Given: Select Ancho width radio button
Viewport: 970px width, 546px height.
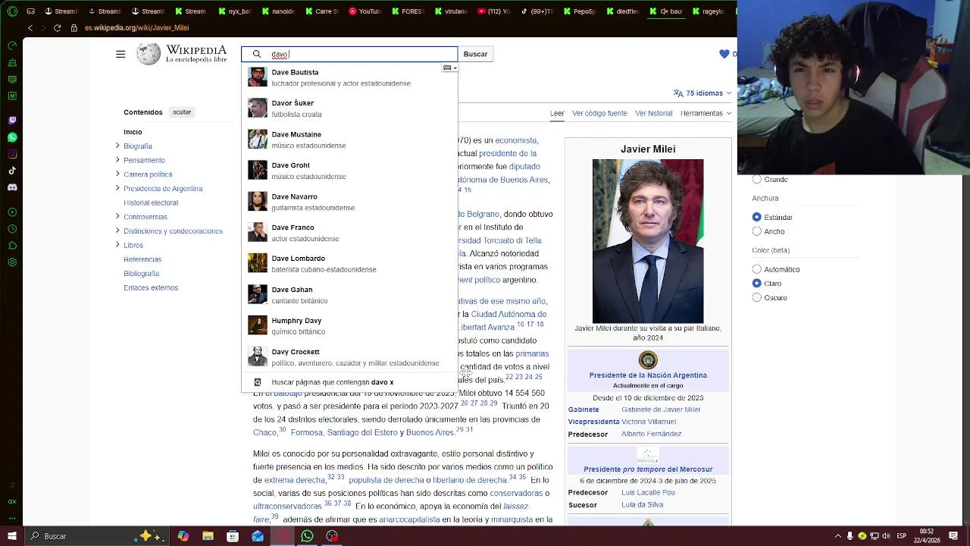Looking at the screenshot, I should (x=757, y=231).
